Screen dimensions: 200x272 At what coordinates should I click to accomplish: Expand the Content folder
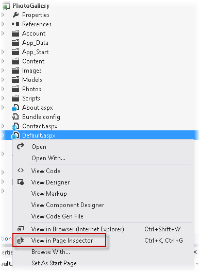coord(3,61)
